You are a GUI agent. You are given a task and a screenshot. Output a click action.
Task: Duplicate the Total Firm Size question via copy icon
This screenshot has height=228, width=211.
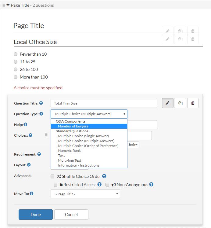180,103
